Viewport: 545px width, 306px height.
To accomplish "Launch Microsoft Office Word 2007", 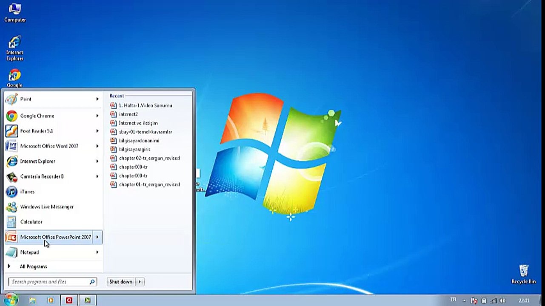I will (53, 146).
